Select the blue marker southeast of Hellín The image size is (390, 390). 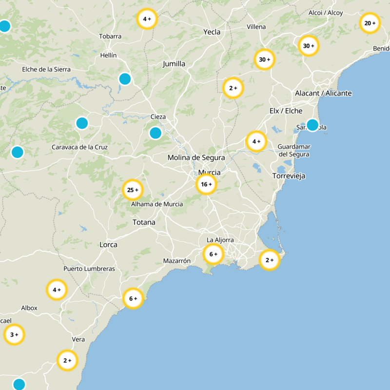125,78
